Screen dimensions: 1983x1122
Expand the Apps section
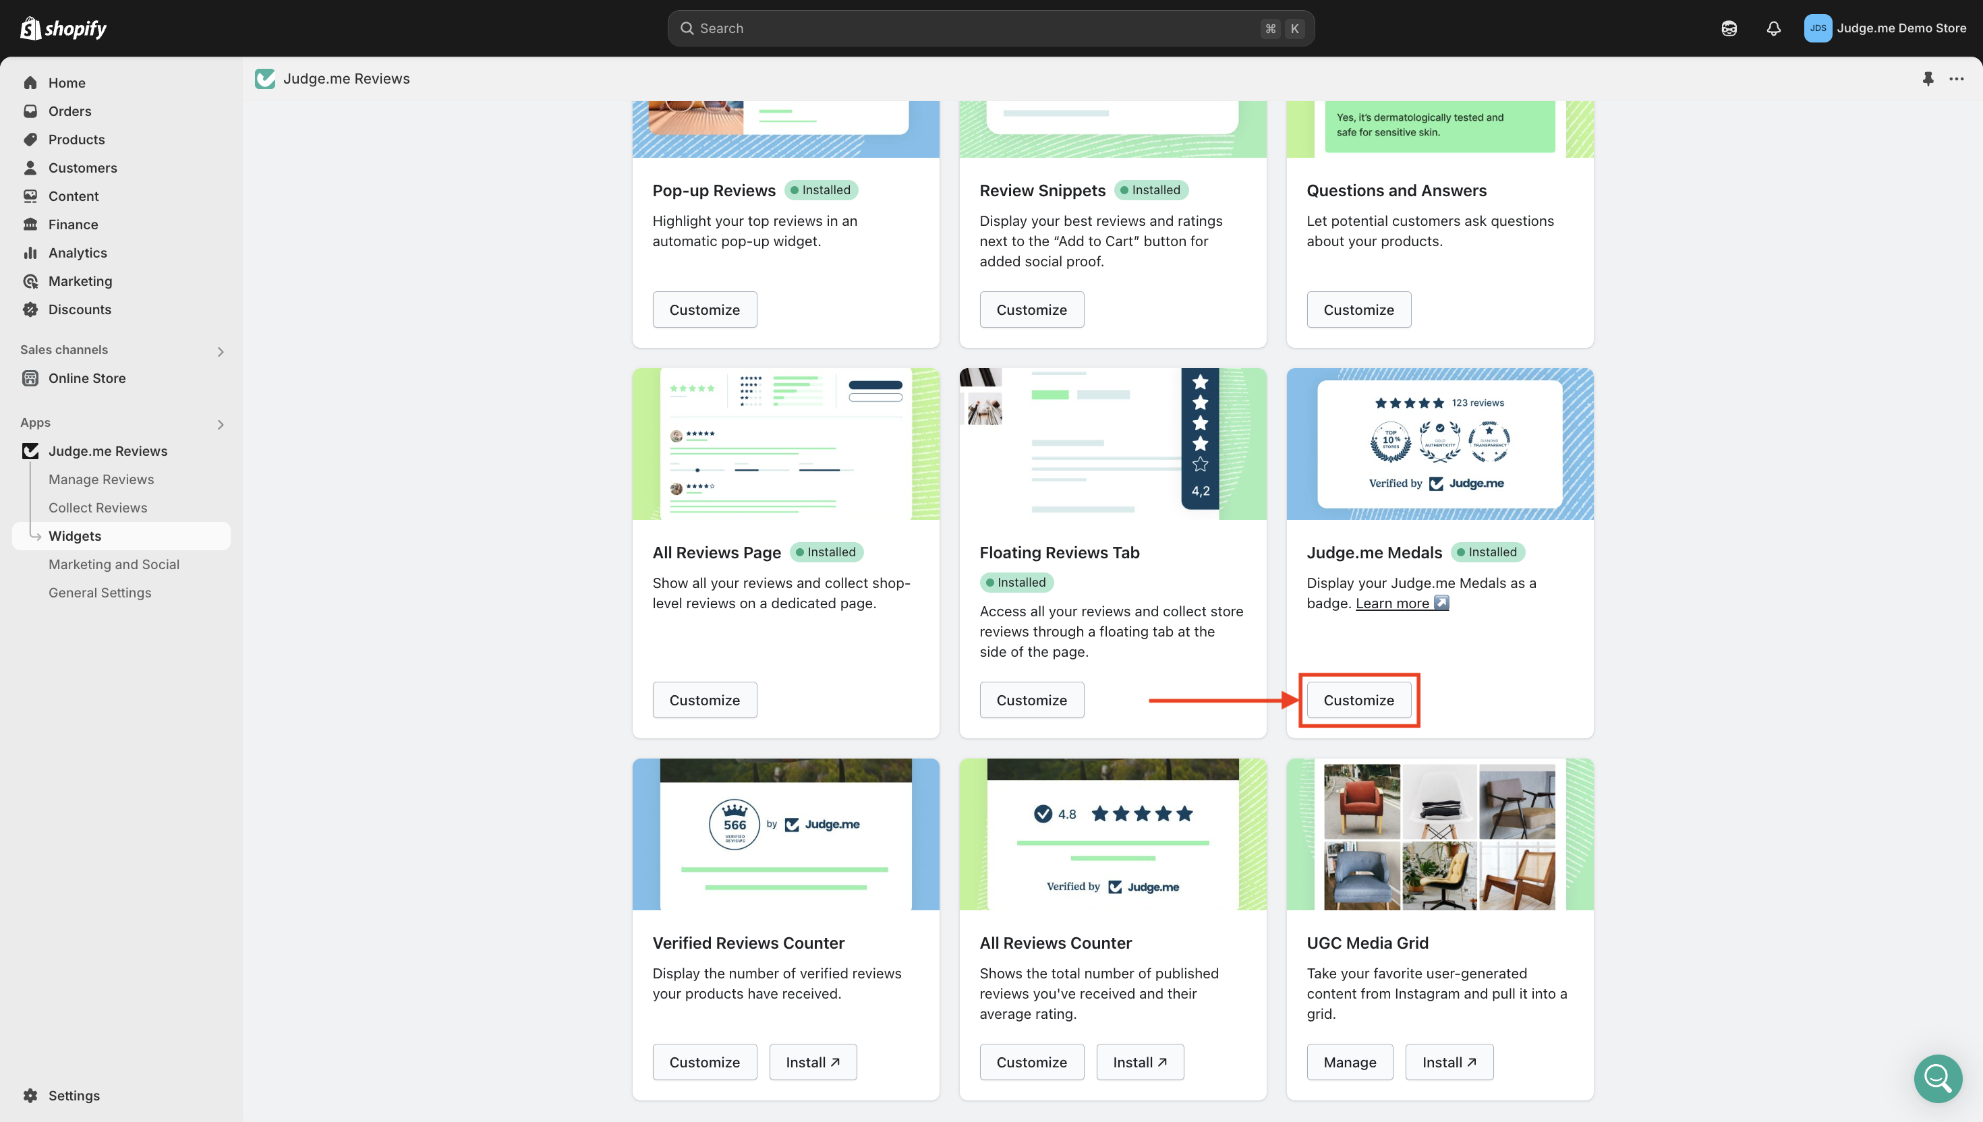coord(221,425)
